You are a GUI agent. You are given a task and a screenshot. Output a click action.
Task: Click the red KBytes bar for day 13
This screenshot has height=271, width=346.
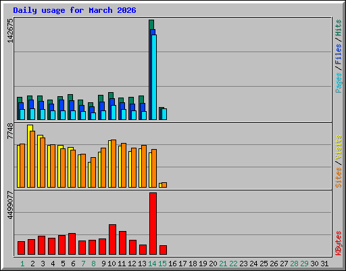pos(143,250)
